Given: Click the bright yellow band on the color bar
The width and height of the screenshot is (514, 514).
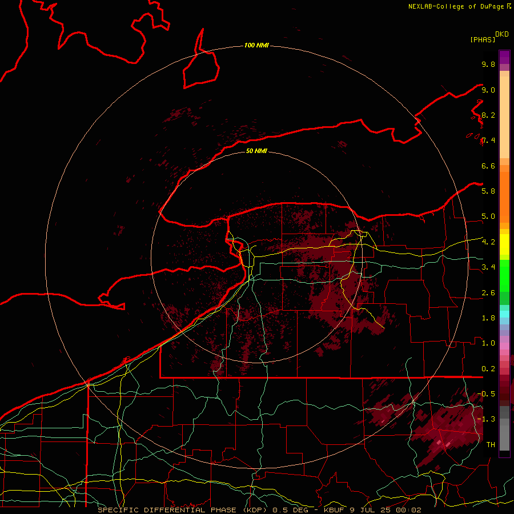Looking at the screenshot, I should (x=504, y=244).
